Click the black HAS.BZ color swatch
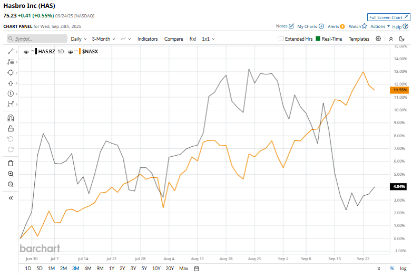 coord(36,51)
